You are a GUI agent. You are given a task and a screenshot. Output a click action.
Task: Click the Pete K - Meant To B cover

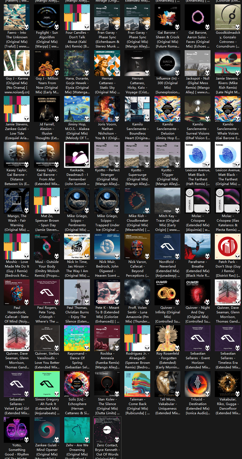107,292
